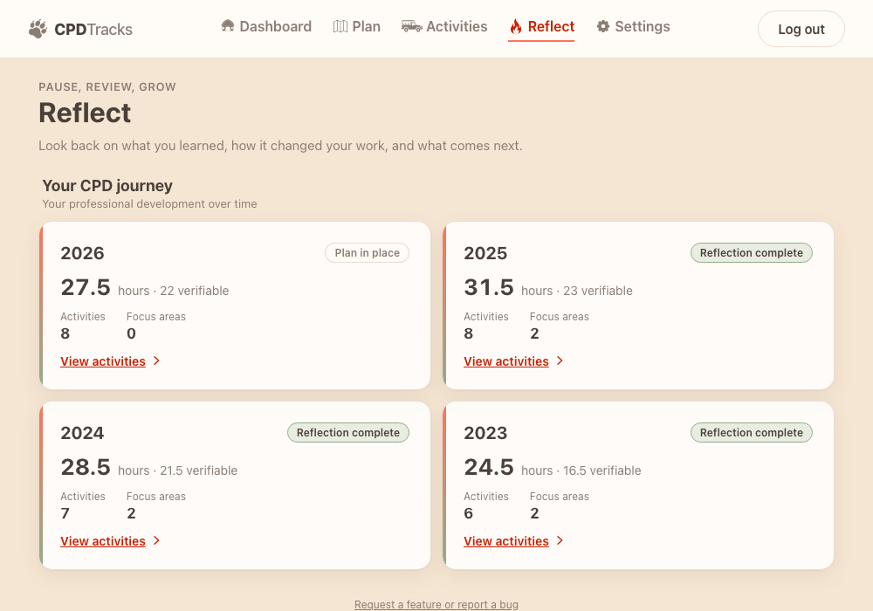Click the Plan map icon
Viewport: 873px width, 611px height.
pos(340,26)
